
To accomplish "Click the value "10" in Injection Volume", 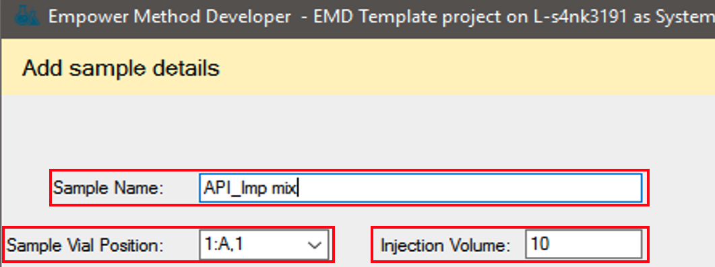I will click(x=541, y=245).
